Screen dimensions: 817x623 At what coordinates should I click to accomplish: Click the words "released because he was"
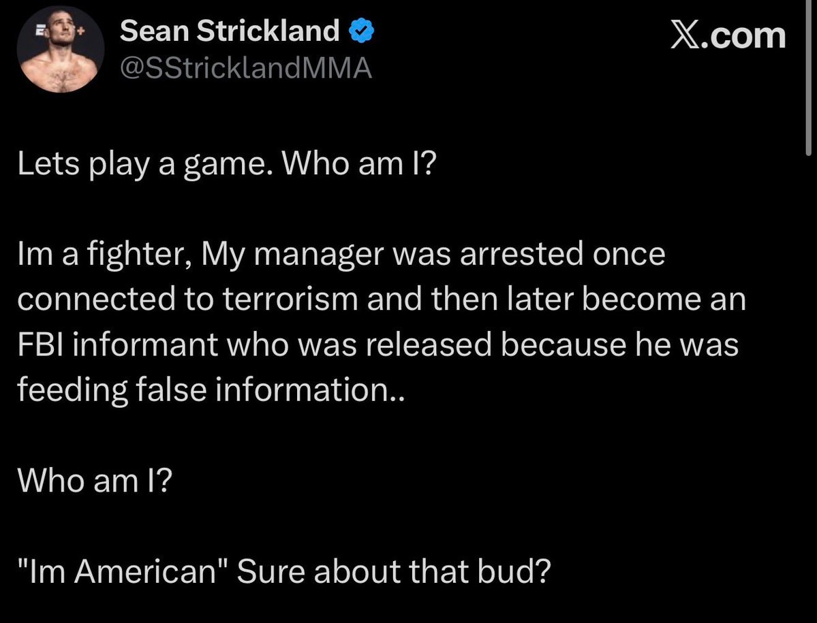click(x=552, y=345)
